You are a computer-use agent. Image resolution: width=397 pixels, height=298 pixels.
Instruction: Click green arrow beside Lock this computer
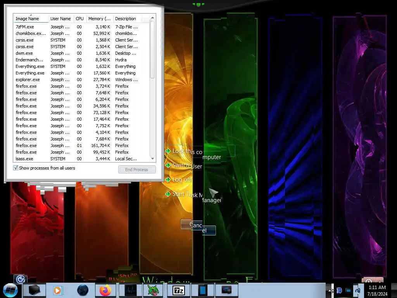pos(167,151)
